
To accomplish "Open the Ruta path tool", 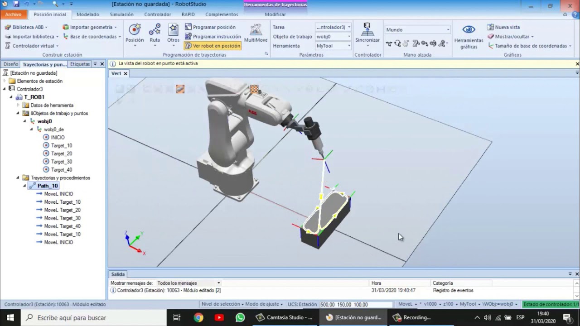I will coord(155,35).
